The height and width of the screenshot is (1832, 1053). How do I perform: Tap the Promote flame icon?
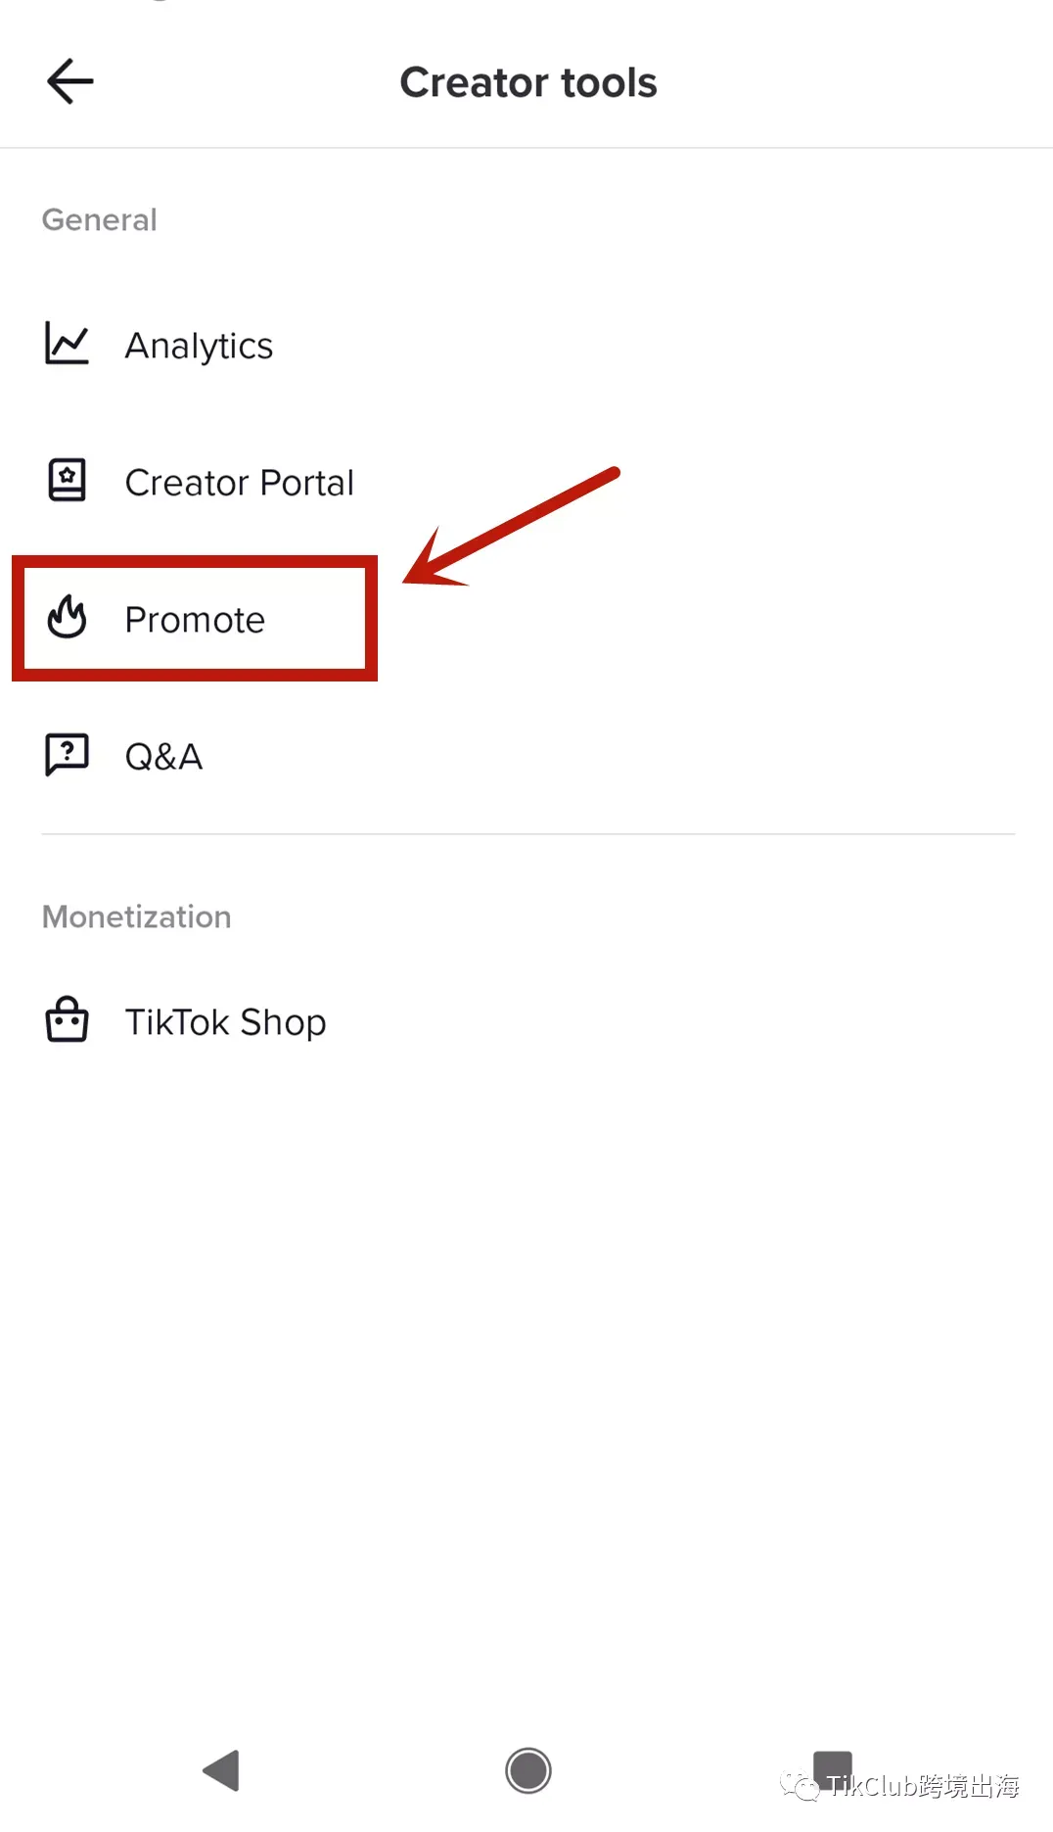tap(67, 618)
